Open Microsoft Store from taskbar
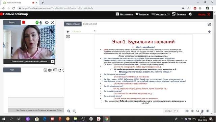Image resolution: width=216 pixels, height=122 pixels. [37, 119]
